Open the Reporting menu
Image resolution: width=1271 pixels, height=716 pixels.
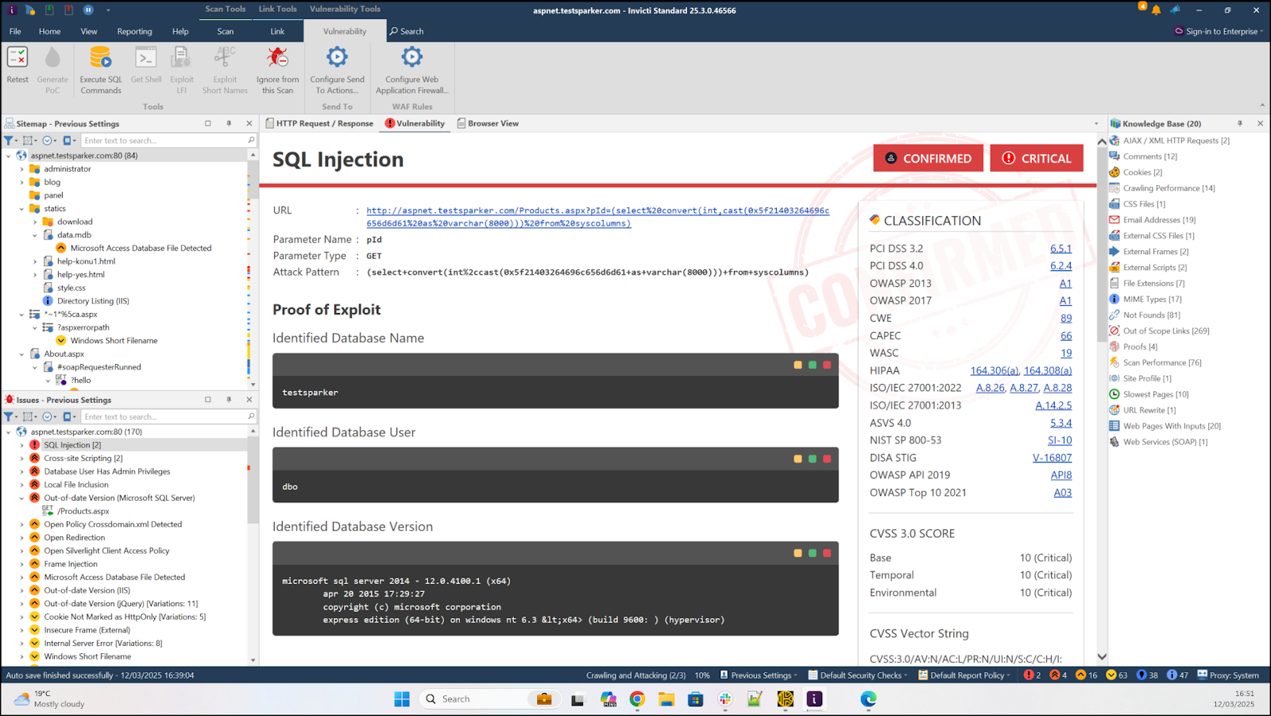(134, 32)
